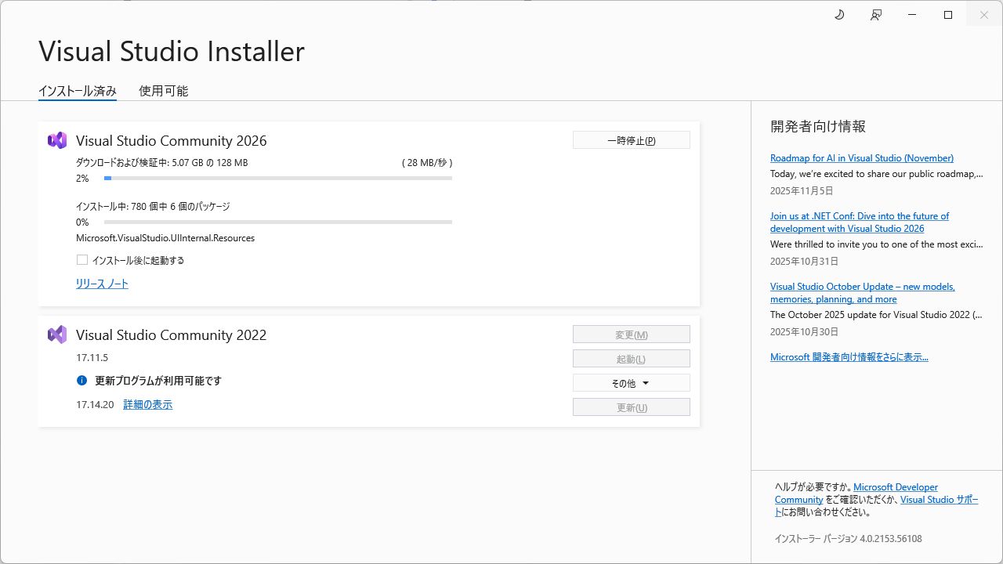This screenshot has width=1003, height=564.
Task: Minimize the installer window
Action: (912, 15)
